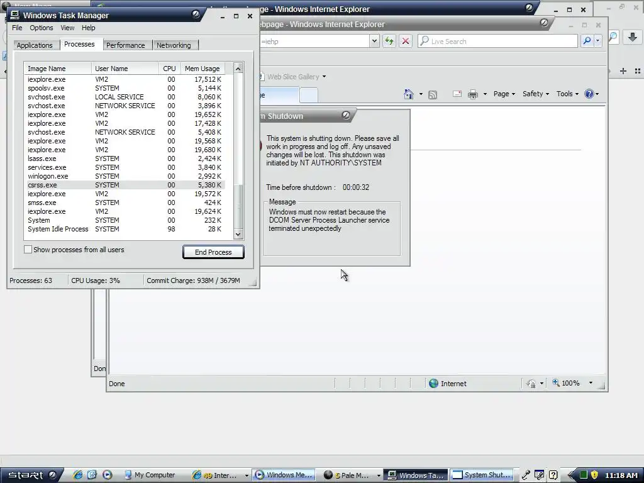Open the Help menu in Task Manager
Screen dimensions: 644x483
point(88,28)
